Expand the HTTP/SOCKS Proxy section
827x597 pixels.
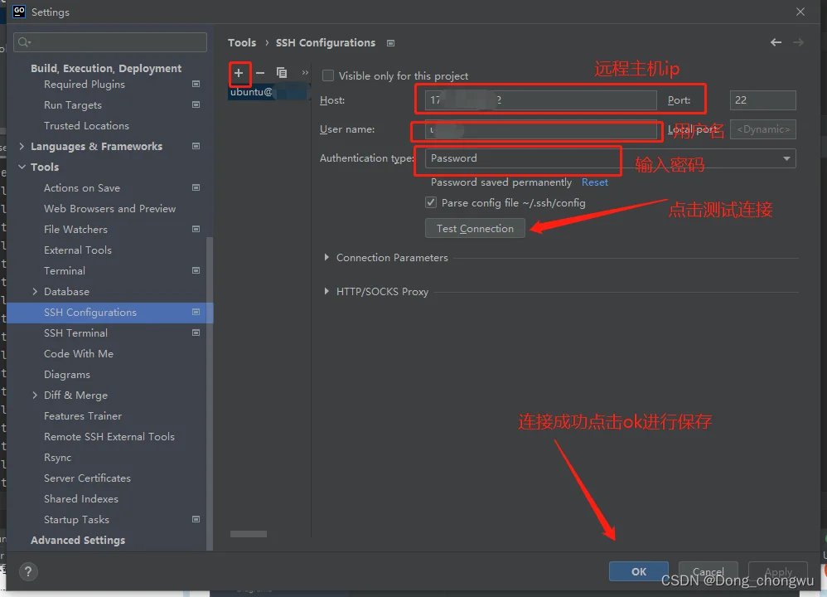click(326, 292)
